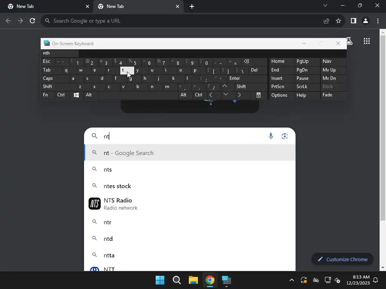Toggle ScrLk key on On-Screen Keyboard
386x289 pixels.
point(307,87)
